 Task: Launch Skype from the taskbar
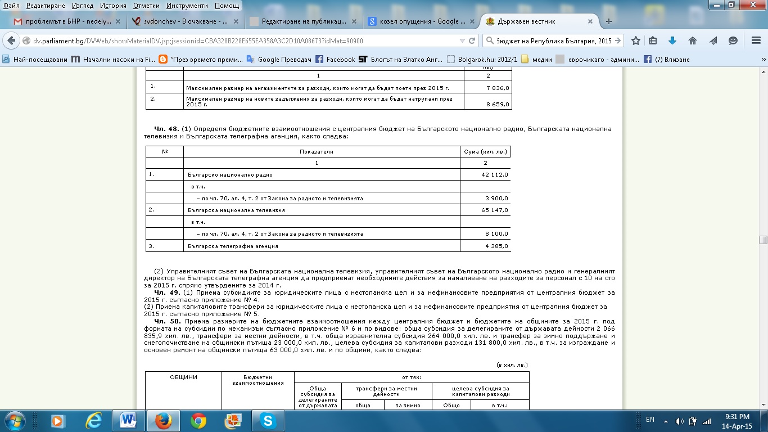tap(268, 420)
